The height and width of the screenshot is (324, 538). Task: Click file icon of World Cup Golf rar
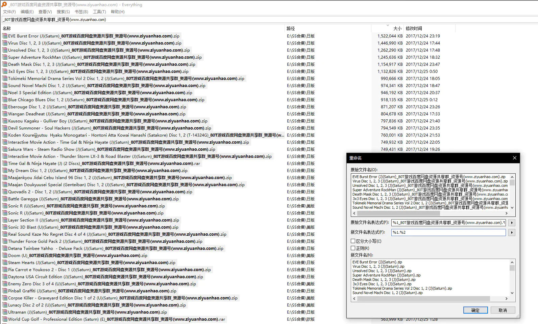tap(5, 319)
